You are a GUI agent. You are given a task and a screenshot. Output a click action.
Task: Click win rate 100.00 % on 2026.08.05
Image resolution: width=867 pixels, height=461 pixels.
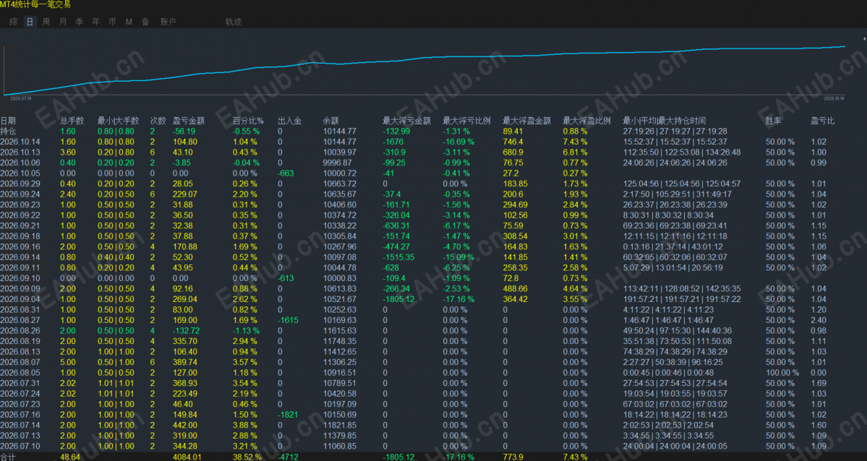tap(782, 373)
